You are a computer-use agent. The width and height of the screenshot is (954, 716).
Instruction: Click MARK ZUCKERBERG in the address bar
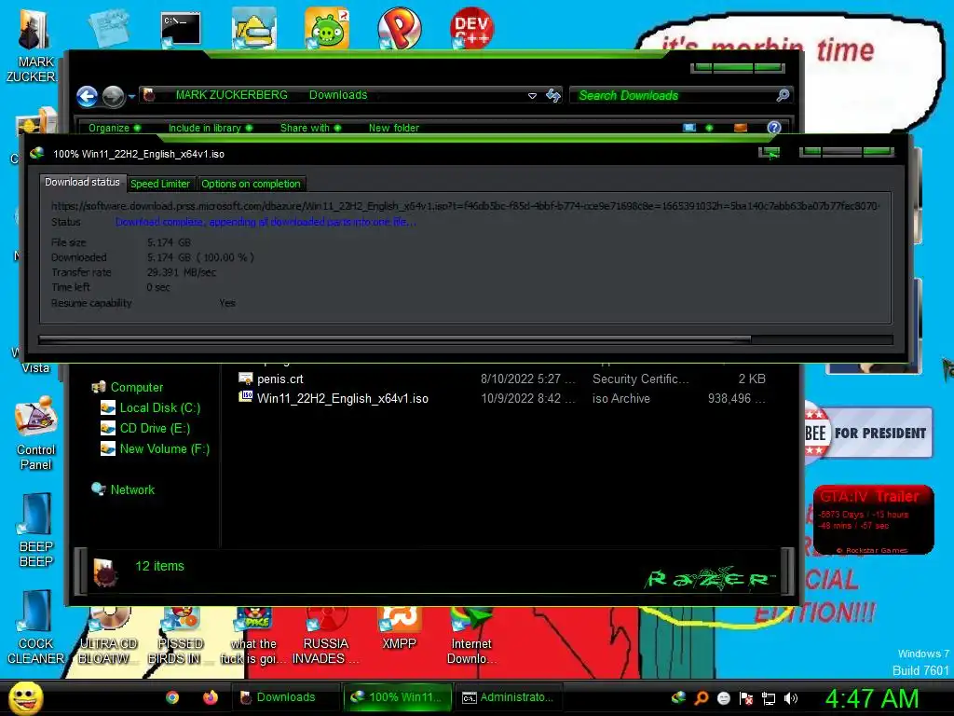click(x=231, y=95)
